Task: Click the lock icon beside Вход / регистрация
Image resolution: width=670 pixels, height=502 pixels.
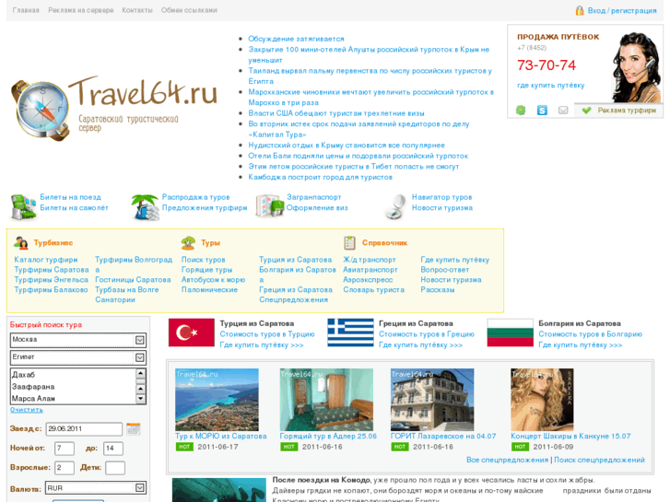Action: (580, 10)
